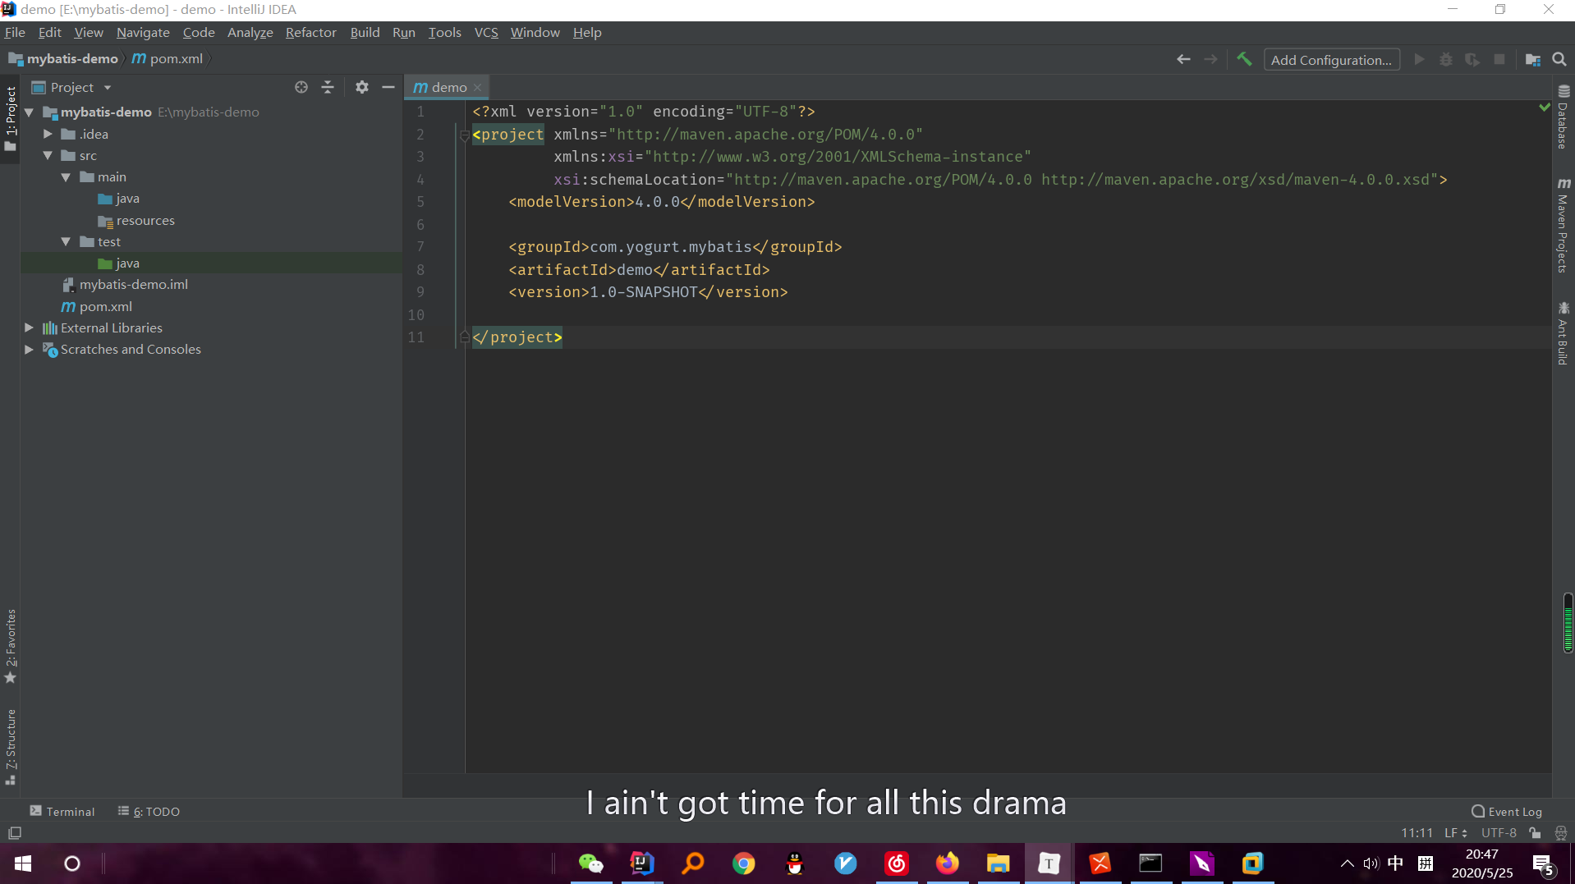This screenshot has height=884, width=1575.
Task: Open File Explorer from taskbar
Action: point(998,863)
